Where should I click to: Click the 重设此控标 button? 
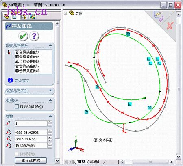[x=31, y=161]
